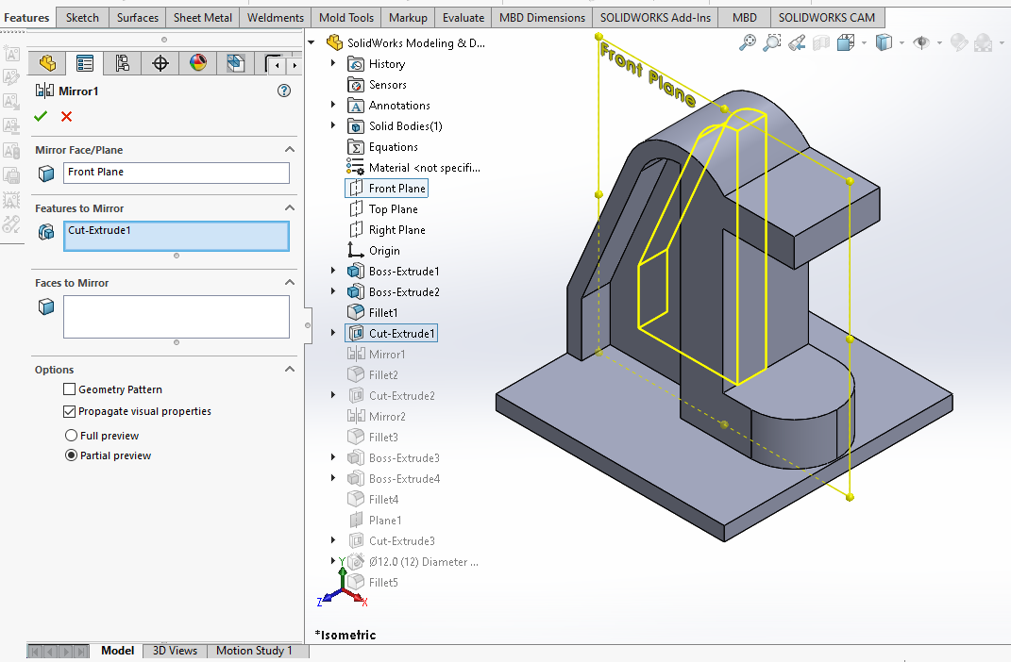The width and height of the screenshot is (1011, 662).
Task: Select Top Plane in the feature tree
Action: (x=393, y=209)
